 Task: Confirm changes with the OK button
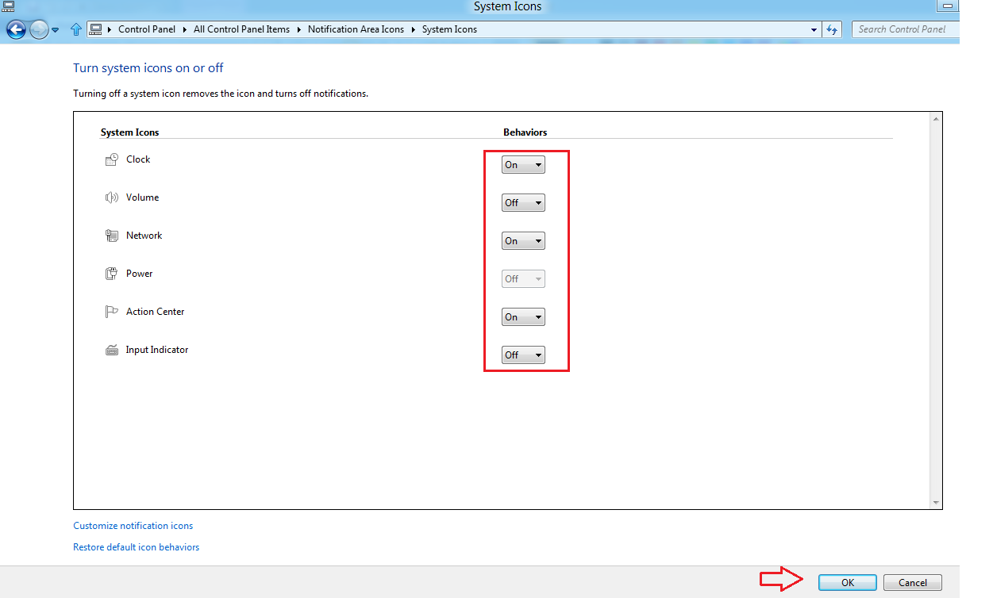tap(847, 582)
